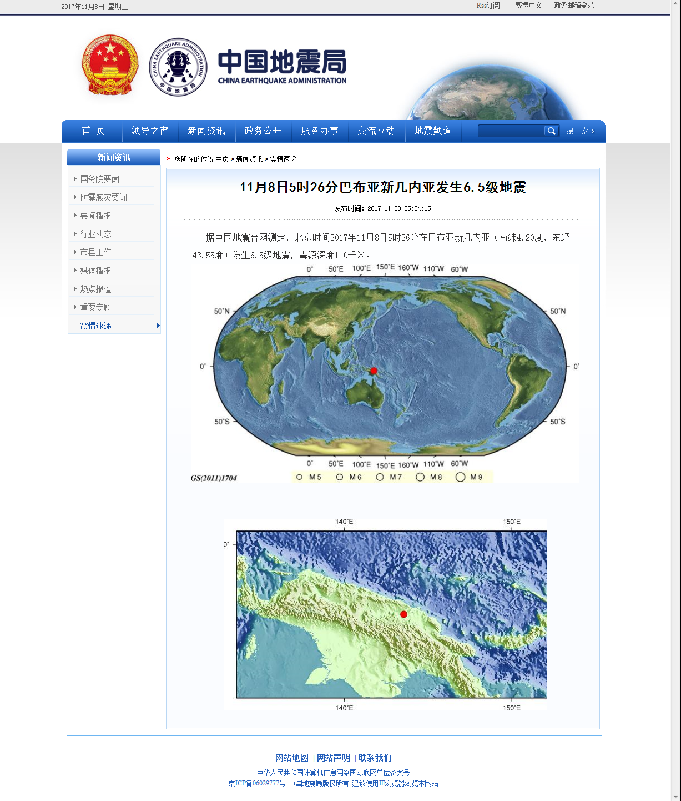The height and width of the screenshot is (801, 681).
Task: Click the China Earthquake Administration seal logo
Action: click(178, 67)
